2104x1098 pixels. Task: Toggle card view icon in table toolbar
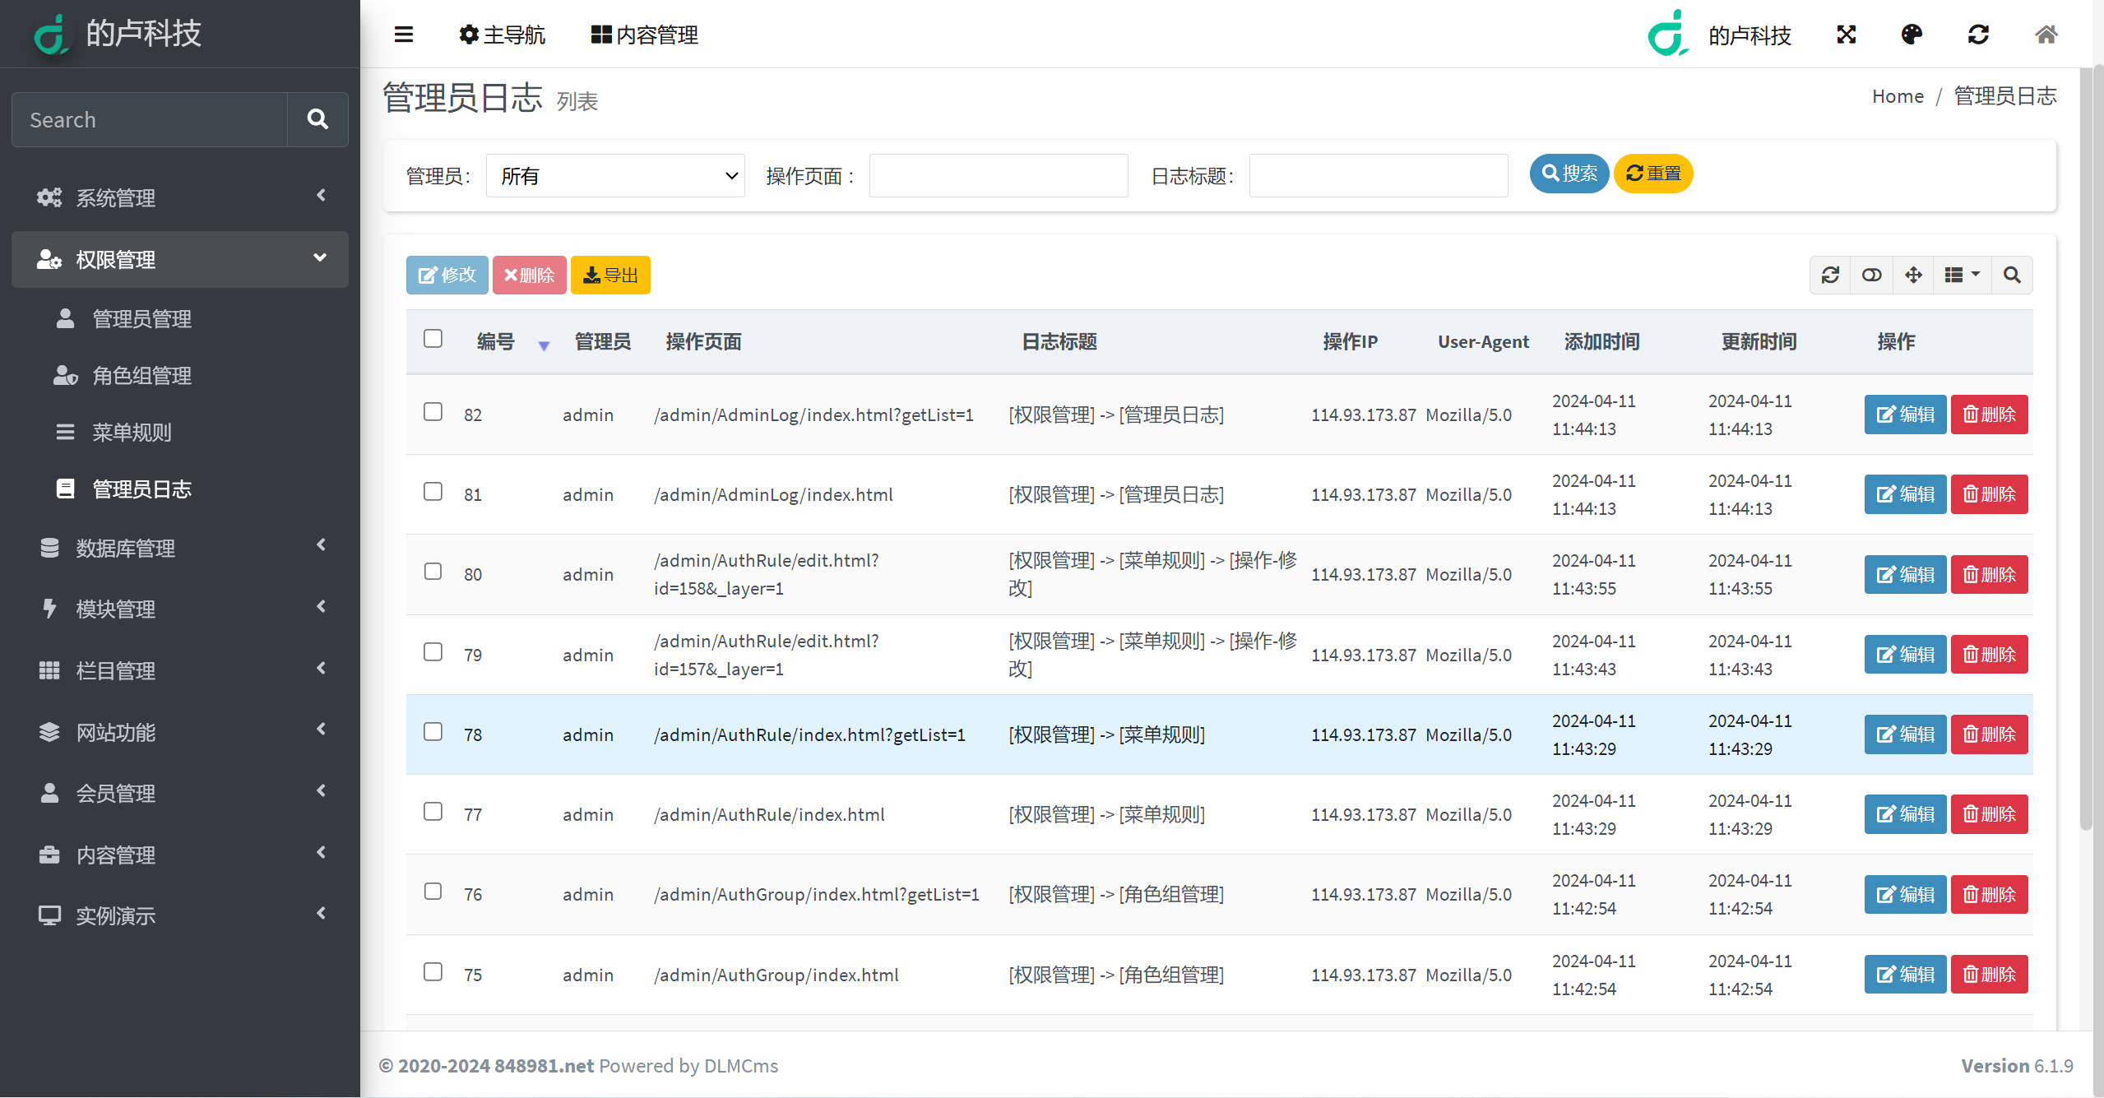(1872, 275)
